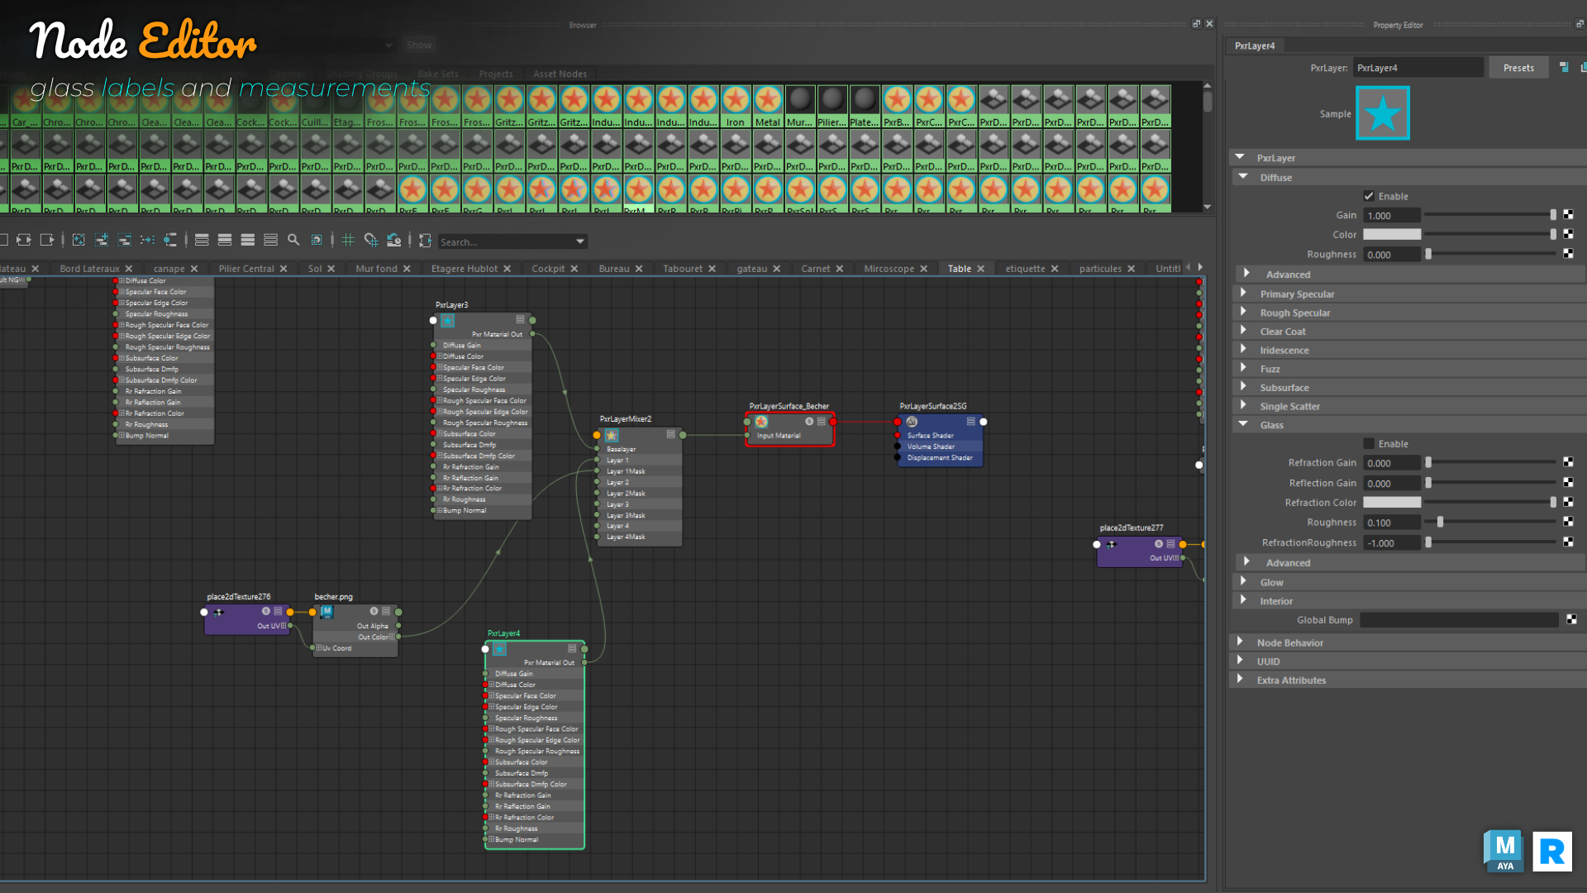
Task: Click the magnifier search icon in toolbar
Action: click(x=293, y=240)
